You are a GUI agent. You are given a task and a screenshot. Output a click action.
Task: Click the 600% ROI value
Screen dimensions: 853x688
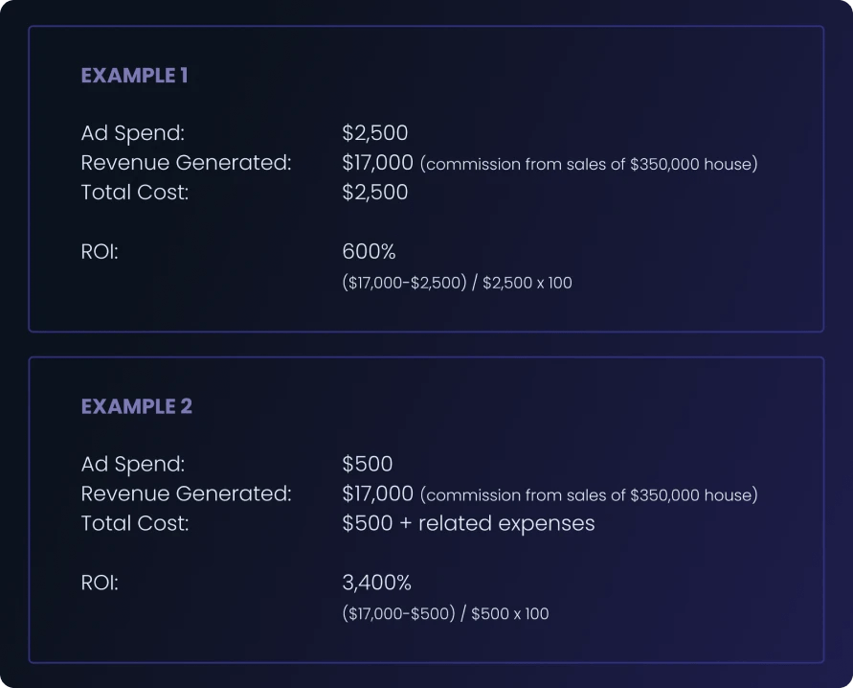tap(369, 252)
